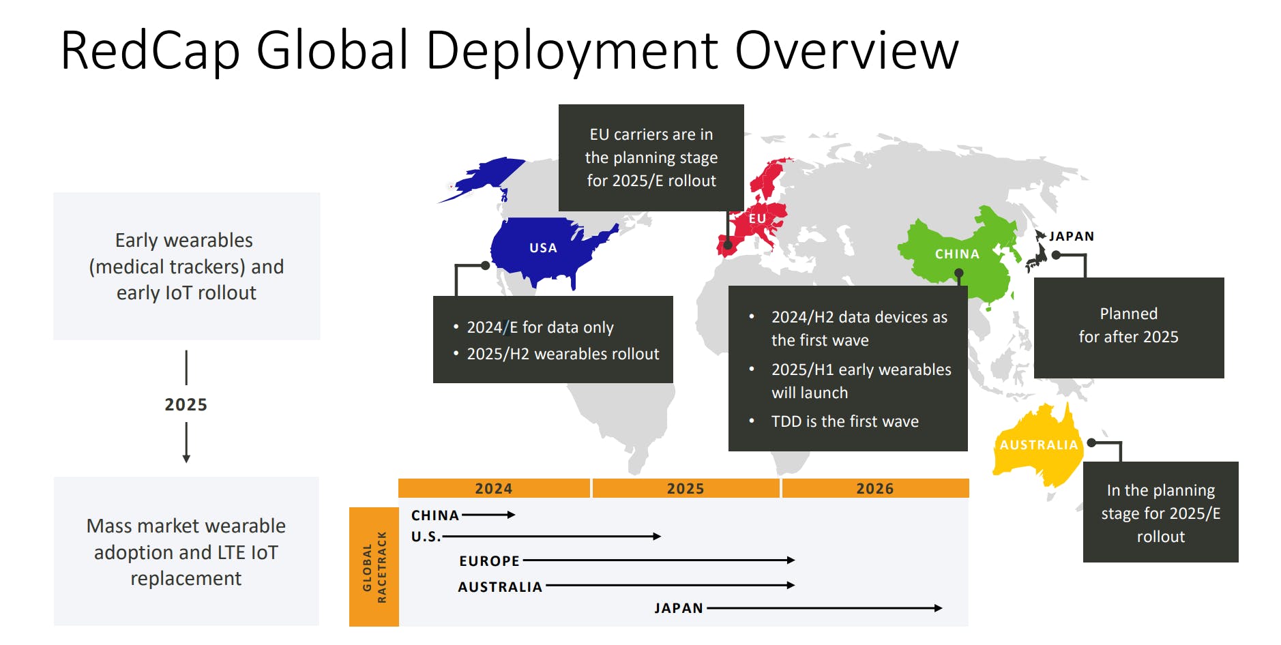Select the 2024 timeline header
The height and width of the screenshot is (645, 1281).
[x=492, y=488]
